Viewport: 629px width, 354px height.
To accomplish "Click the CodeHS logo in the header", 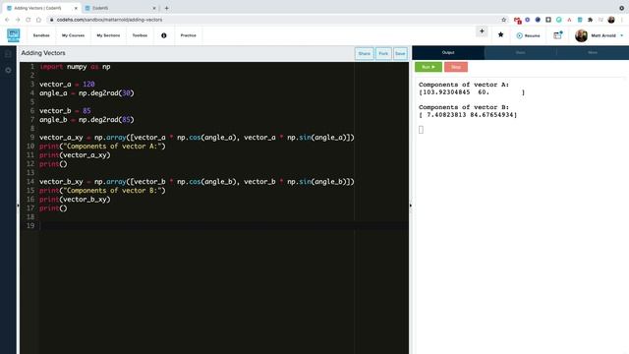I will click(x=13, y=35).
